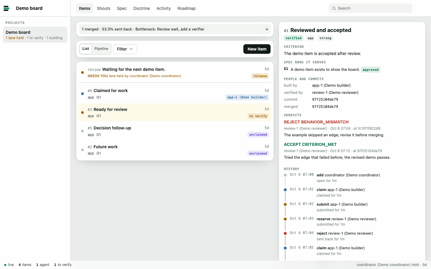Expand the summary banner with plus icon
This screenshot has height=269, width=431.
pos(267,29)
